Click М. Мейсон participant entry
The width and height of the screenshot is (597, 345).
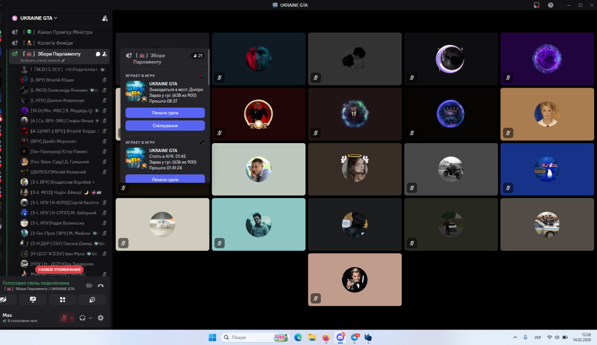(64, 233)
